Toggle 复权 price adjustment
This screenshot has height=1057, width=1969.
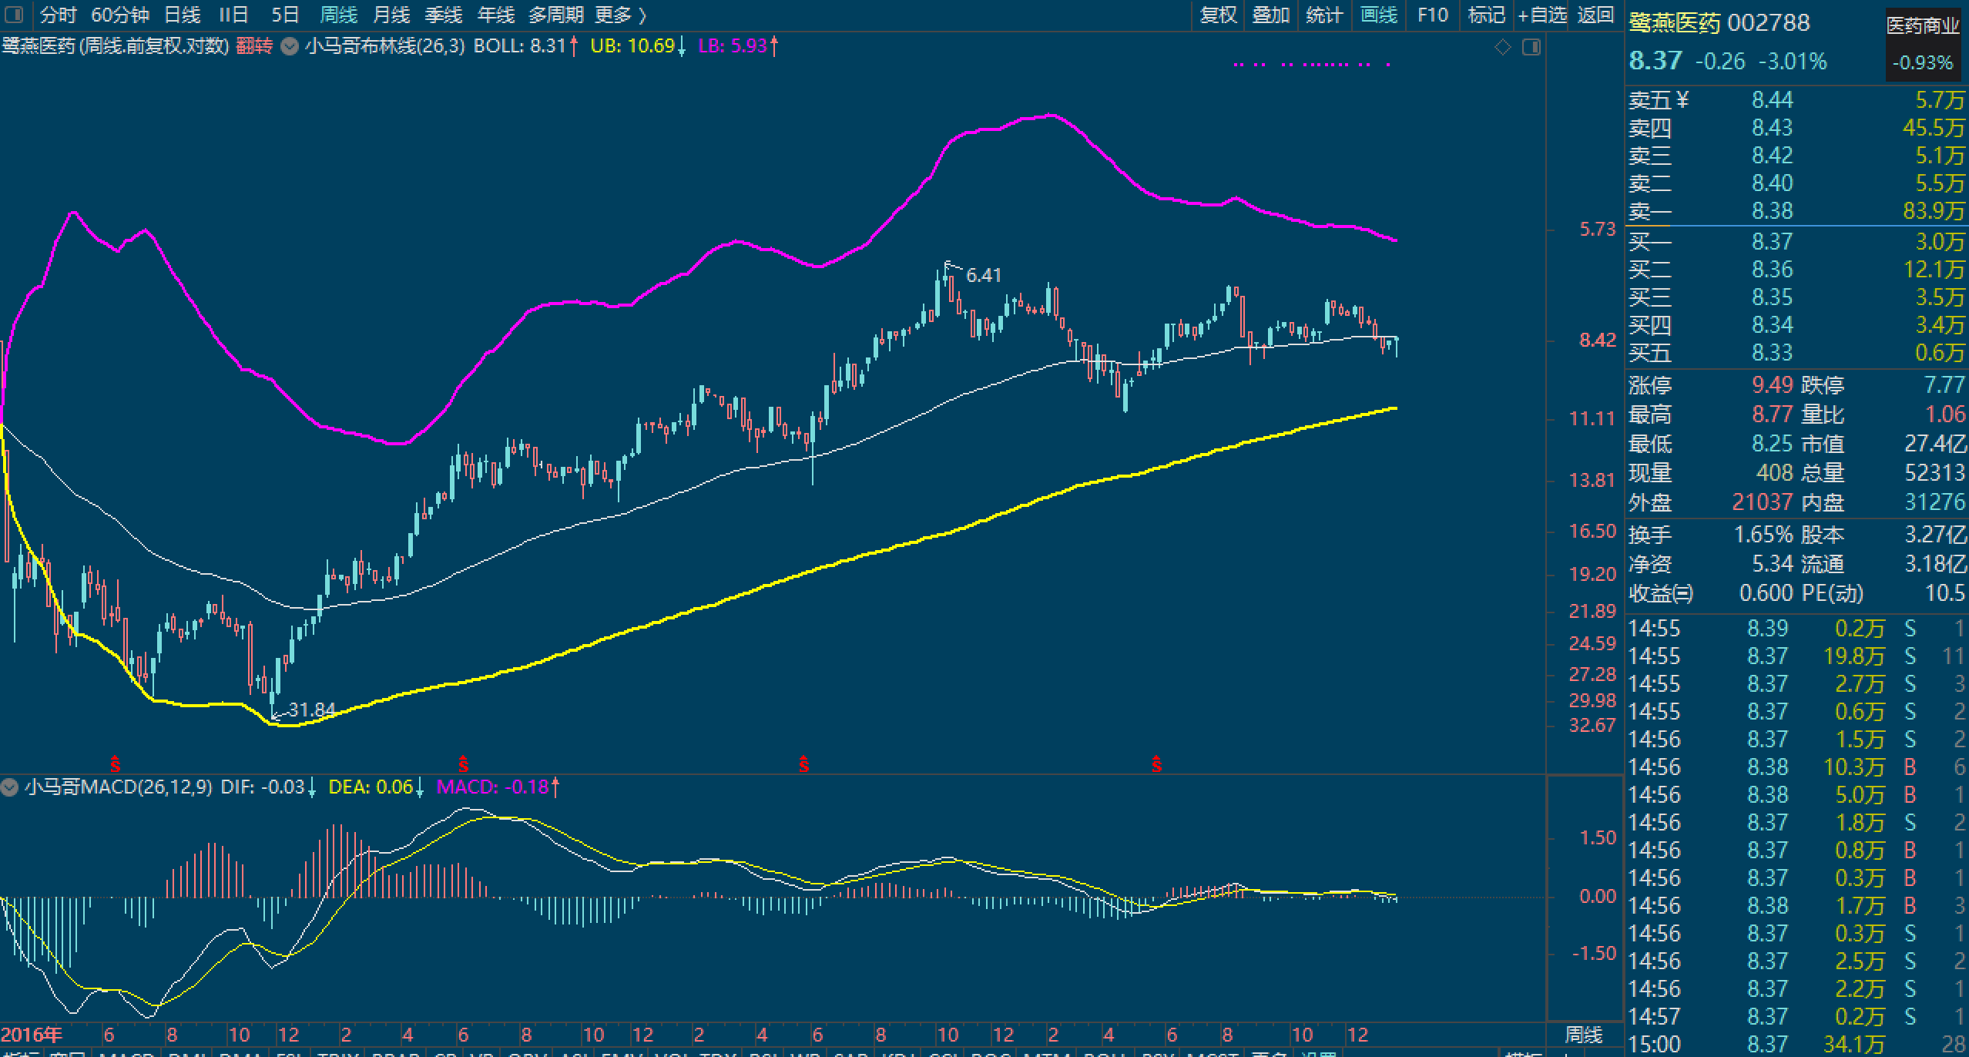coord(1218,15)
